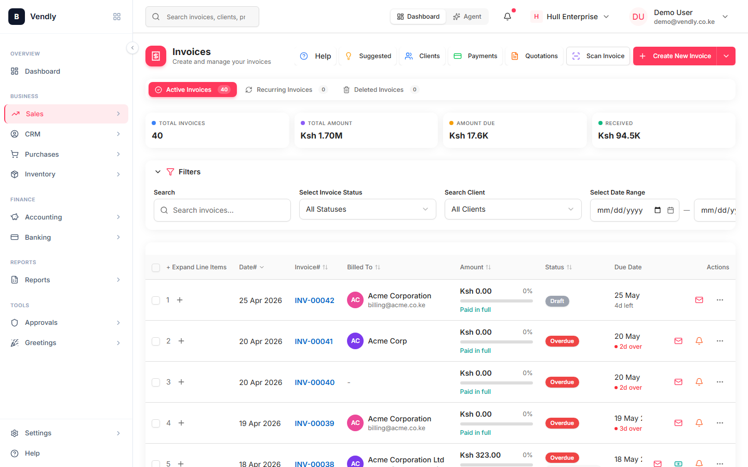
Task: Open invoice link INV-00042
Action: pyautogui.click(x=314, y=300)
